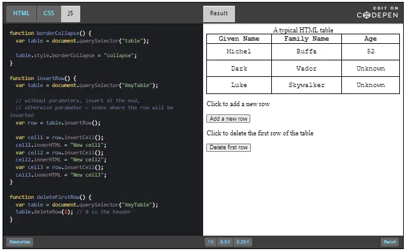Select the Family Name header cell

coord(306,39)
